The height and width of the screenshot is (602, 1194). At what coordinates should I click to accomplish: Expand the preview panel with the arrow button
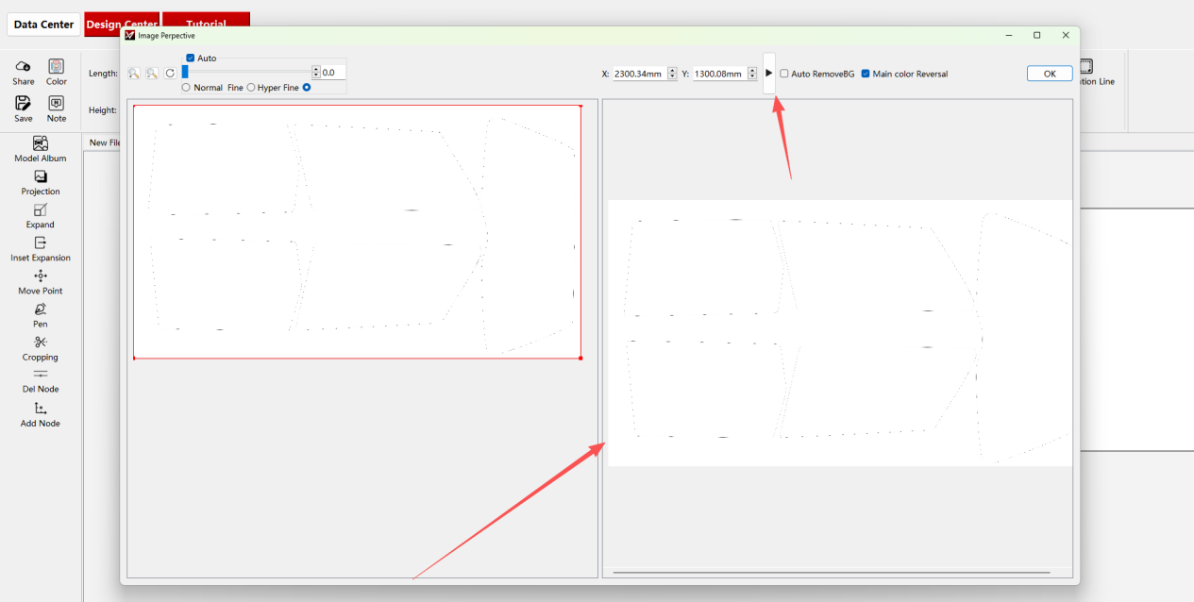click(x=769, y=73)
